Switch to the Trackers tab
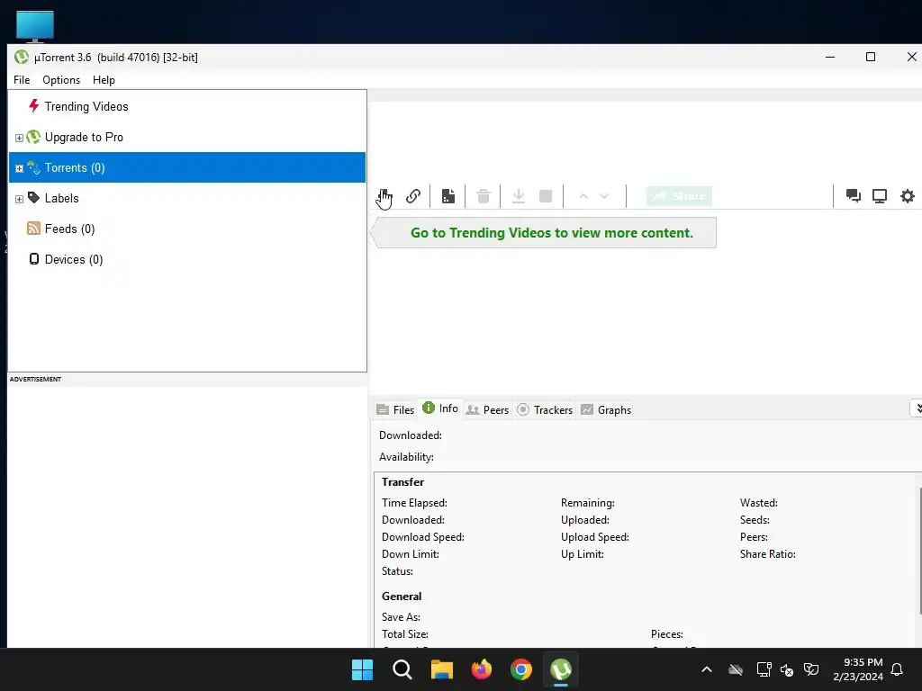 point(545,409)
